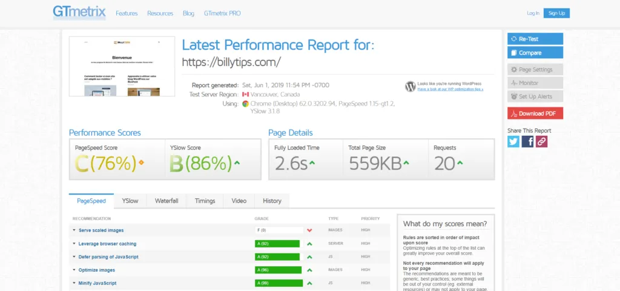The width and height of the screenshot is (620, 291).
Task: Switch to the Waterfall tab
Action: point(167,201)
